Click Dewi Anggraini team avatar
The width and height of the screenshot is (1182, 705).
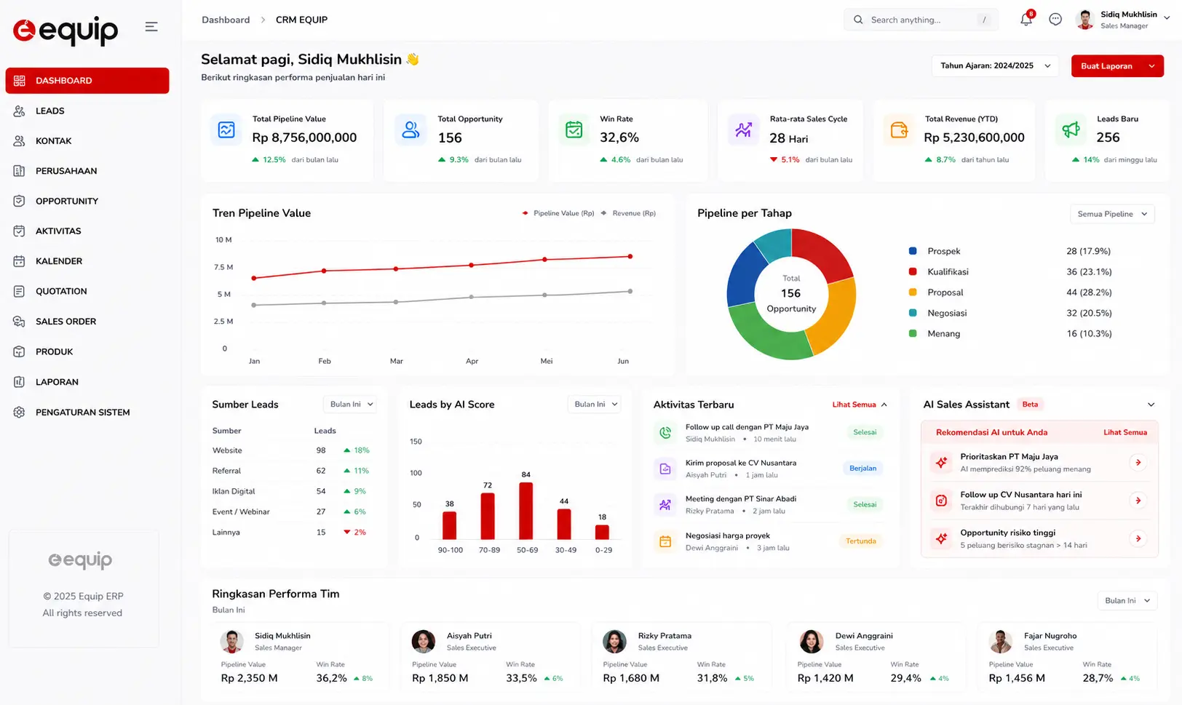click(812, 642)
